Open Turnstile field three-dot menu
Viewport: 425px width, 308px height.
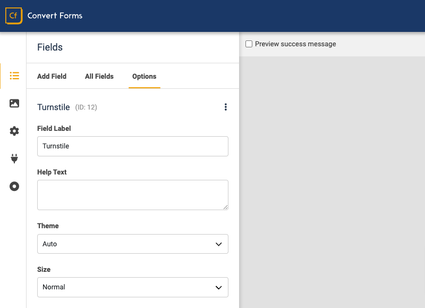[225, 107]
